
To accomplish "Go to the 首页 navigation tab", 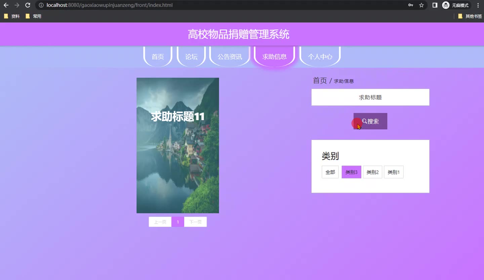I will click(158, 57).
